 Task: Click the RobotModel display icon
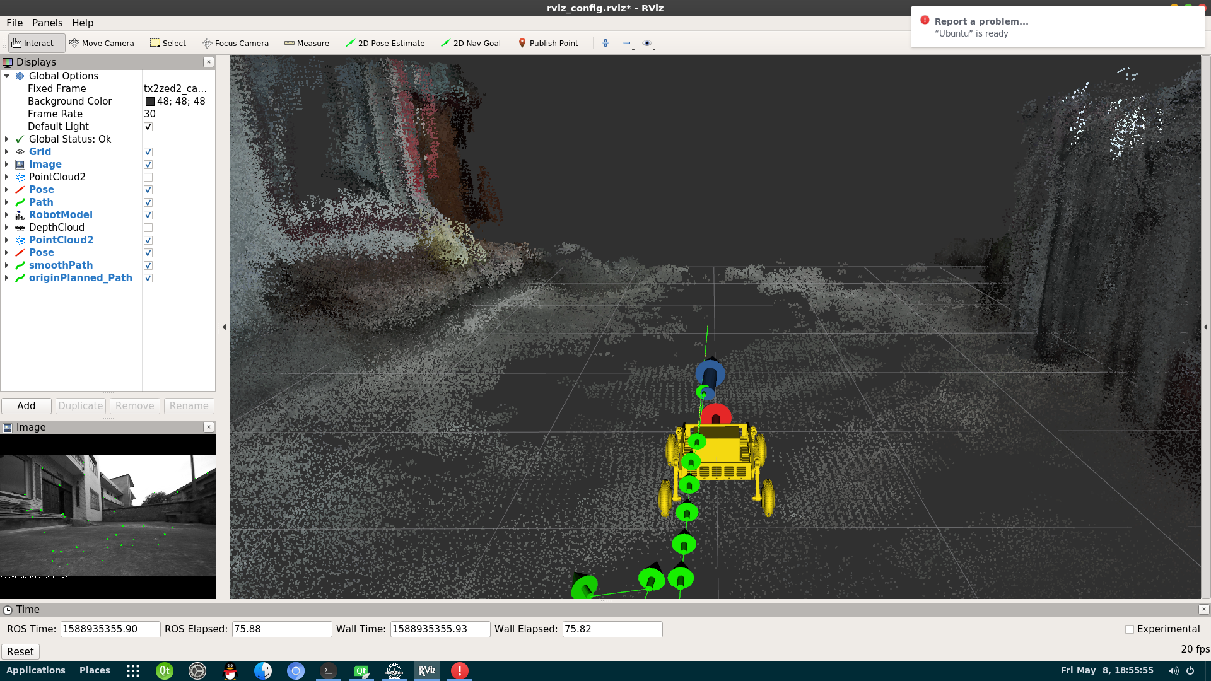(x=20, y=214)
